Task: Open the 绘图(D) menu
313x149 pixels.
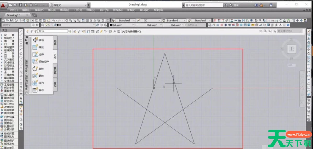Action: pos(91,10)
